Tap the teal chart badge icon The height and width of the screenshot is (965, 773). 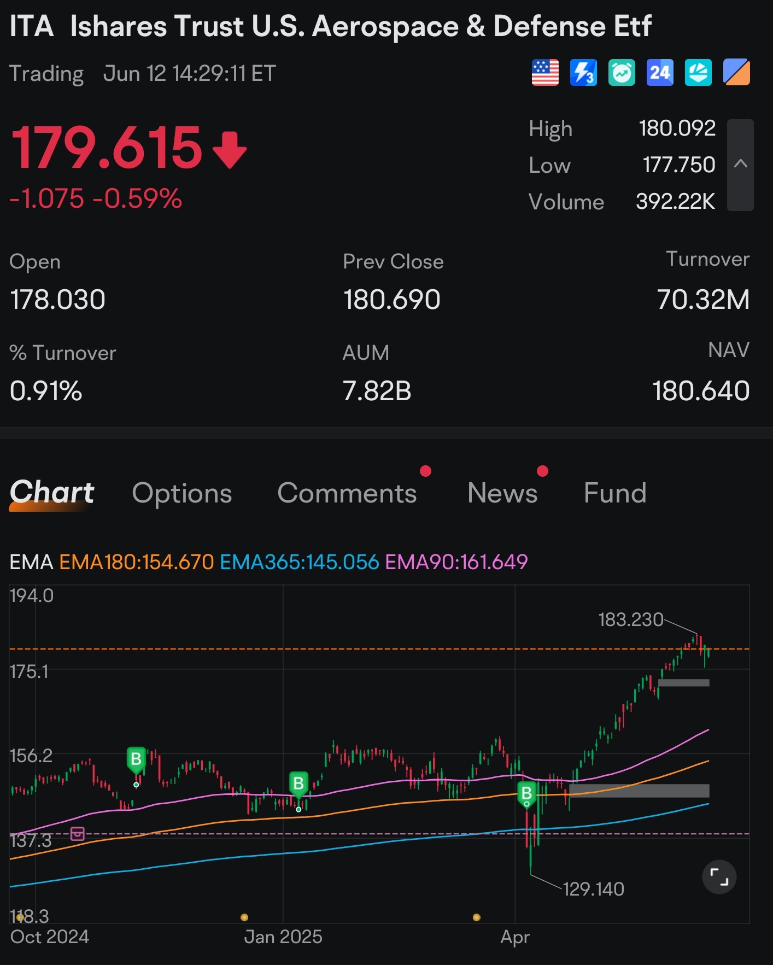698,73
